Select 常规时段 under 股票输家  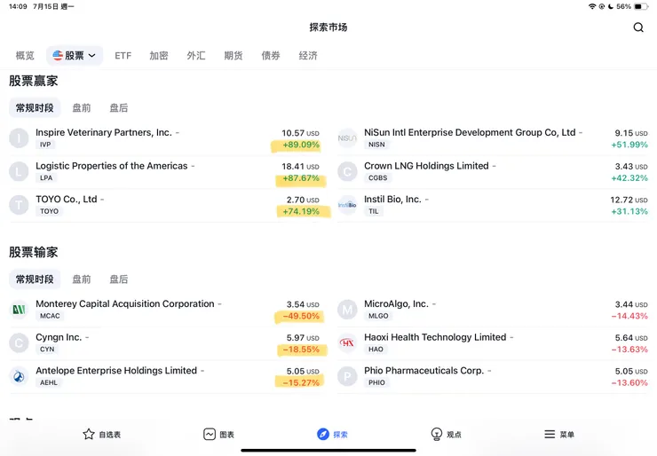tap(35, 279)
